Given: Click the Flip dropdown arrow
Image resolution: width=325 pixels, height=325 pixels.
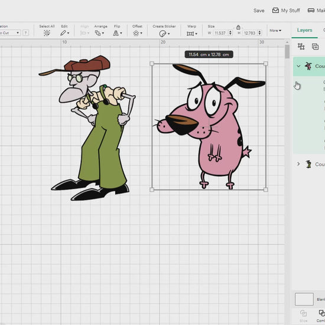Looking at the screenshot, I should (x=121, y=33).
